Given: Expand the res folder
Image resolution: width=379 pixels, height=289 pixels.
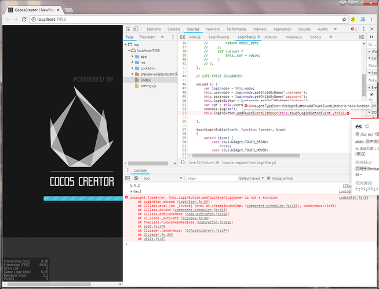Looking at the screenshot, I should pyautogui.click(x=133, y=62).
